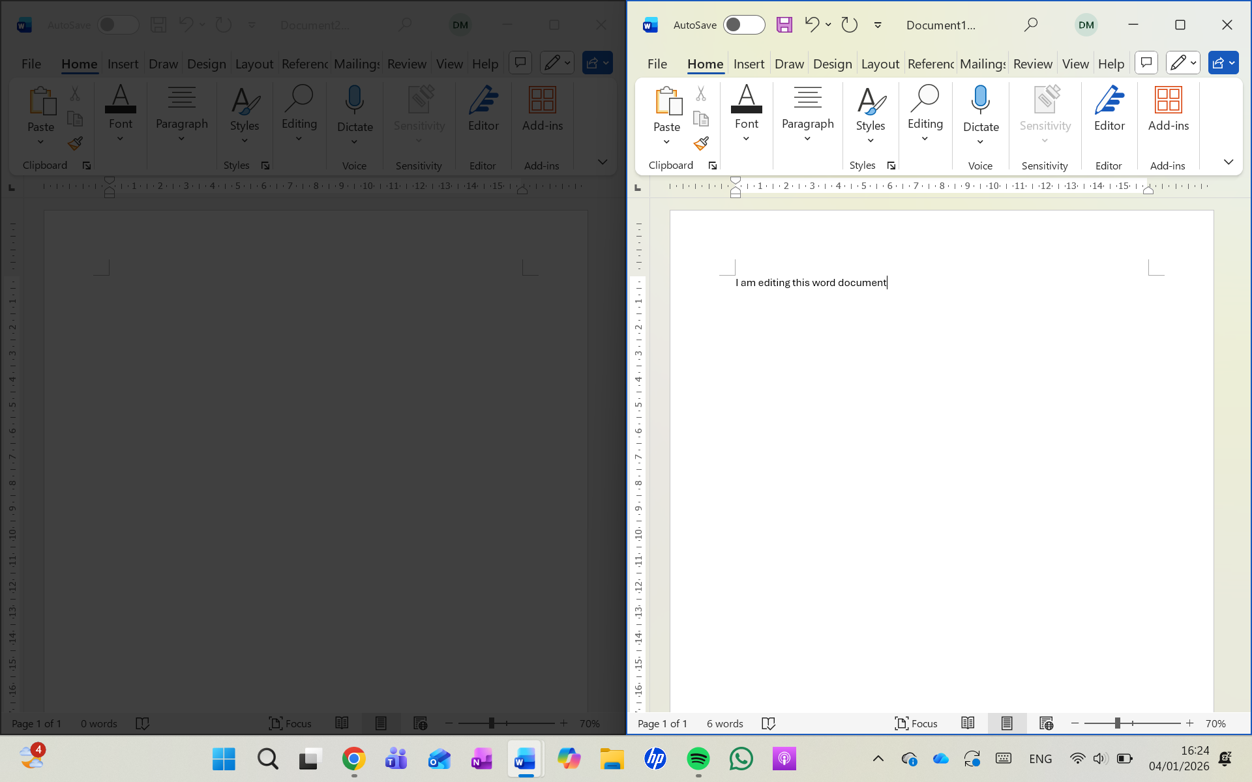
Task: Click the 6 words count in status bar
Action: click(724, 723)
